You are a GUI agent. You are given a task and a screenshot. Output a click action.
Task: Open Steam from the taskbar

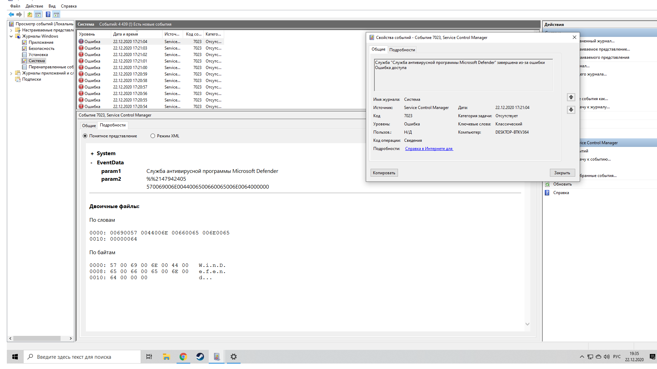200,357
